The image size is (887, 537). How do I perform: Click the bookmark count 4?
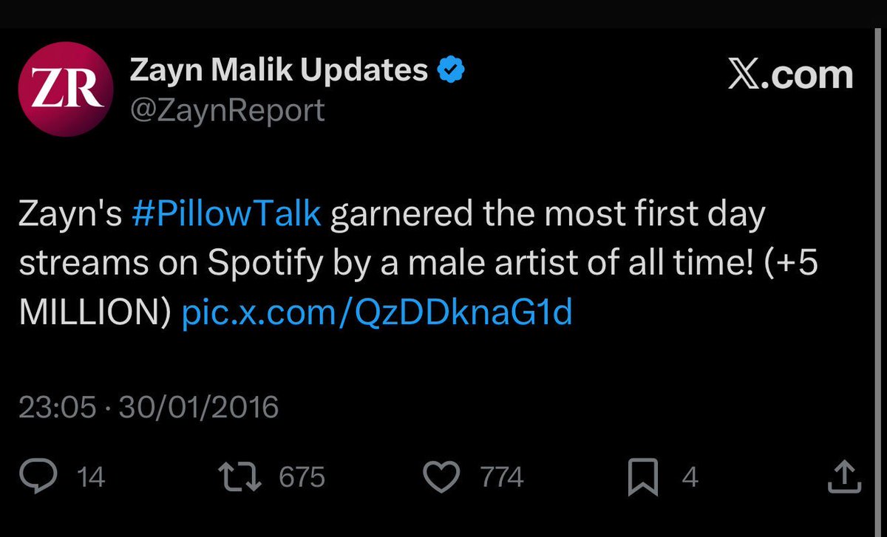click(x=690, y=478)
